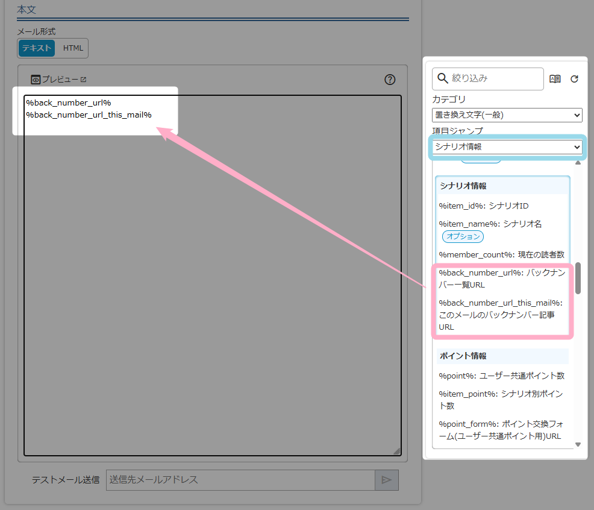The image size is (594, 510).
Task: Click the dictionary book icon
Action: click(555, 79)
